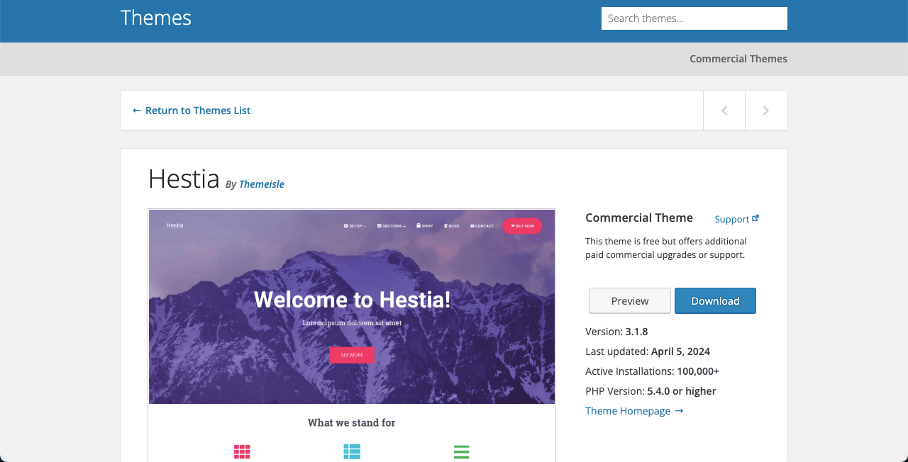Click the Hestia theme title
Screen dimensions: 908x462
point(184,179)
